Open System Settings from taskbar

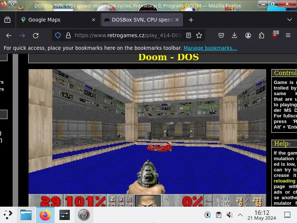[x=64, y=215]
